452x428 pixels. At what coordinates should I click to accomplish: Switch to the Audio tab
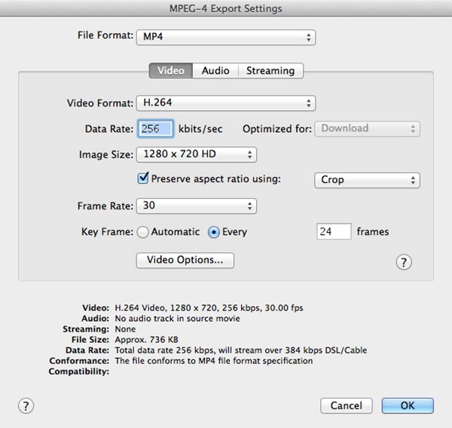215,71
